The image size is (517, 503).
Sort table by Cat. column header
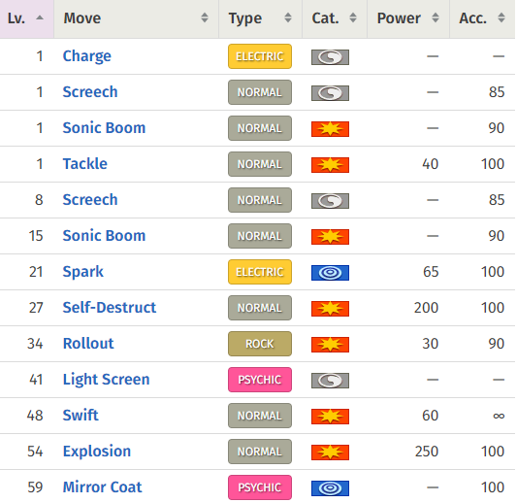pos(335,18)
